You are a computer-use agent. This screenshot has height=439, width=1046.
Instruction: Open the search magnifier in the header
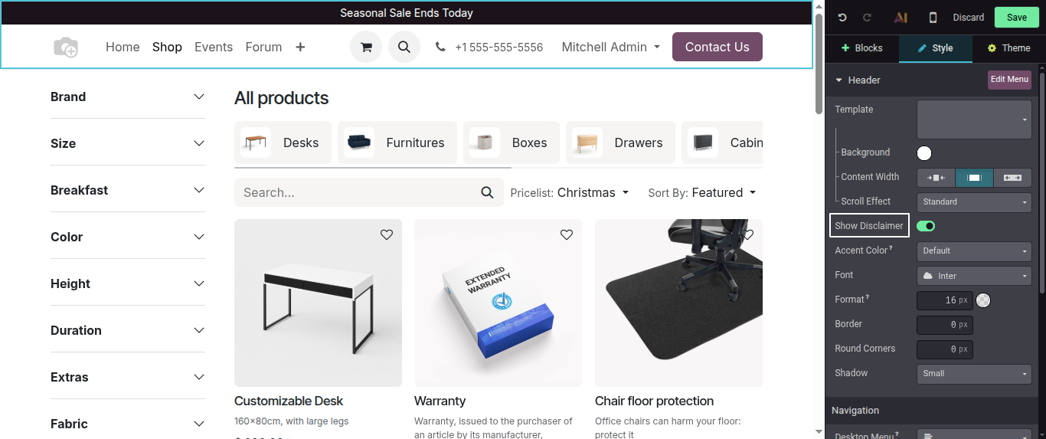pos(404,47)
